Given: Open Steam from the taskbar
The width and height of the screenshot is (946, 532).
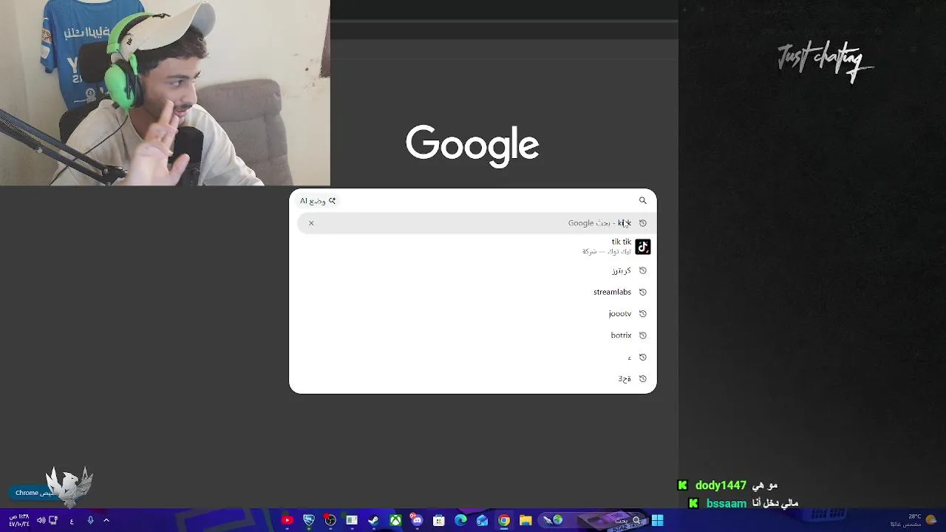Looking at the screenshot, I should 374,520.
